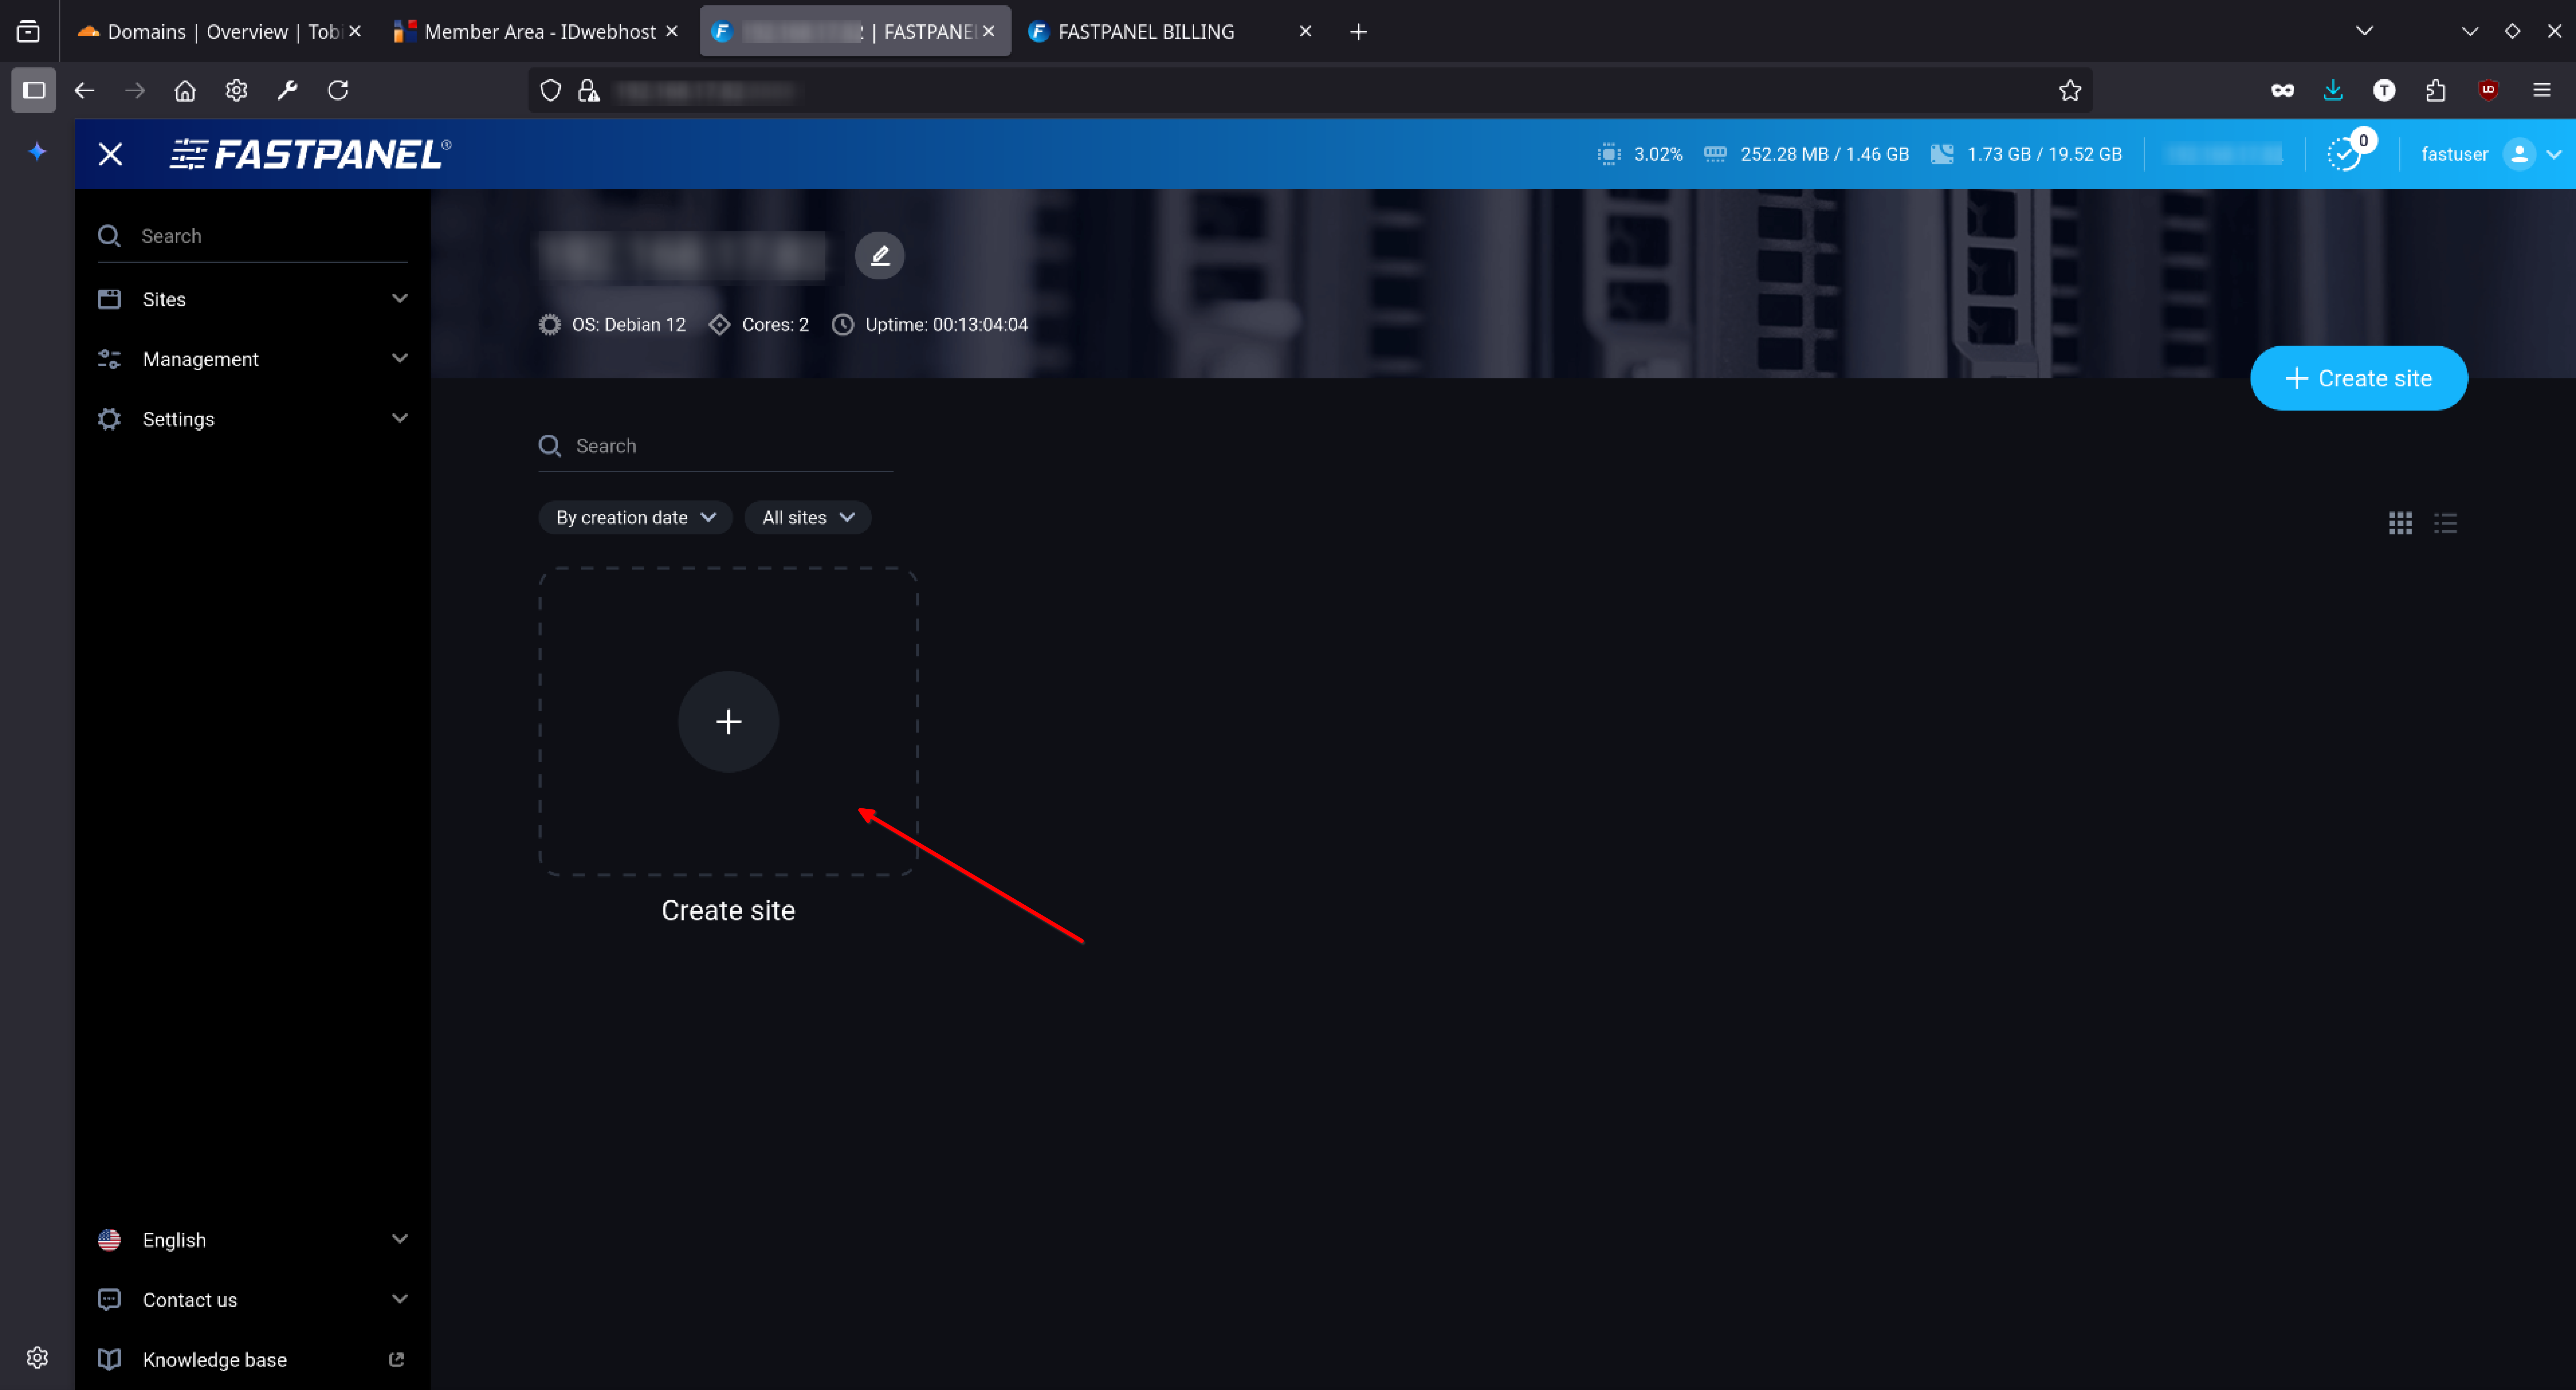Click the large plus circle to create site
The height and width of the screenshot is (1390, 2576).
pyautogui.click(x=728, y=721)
